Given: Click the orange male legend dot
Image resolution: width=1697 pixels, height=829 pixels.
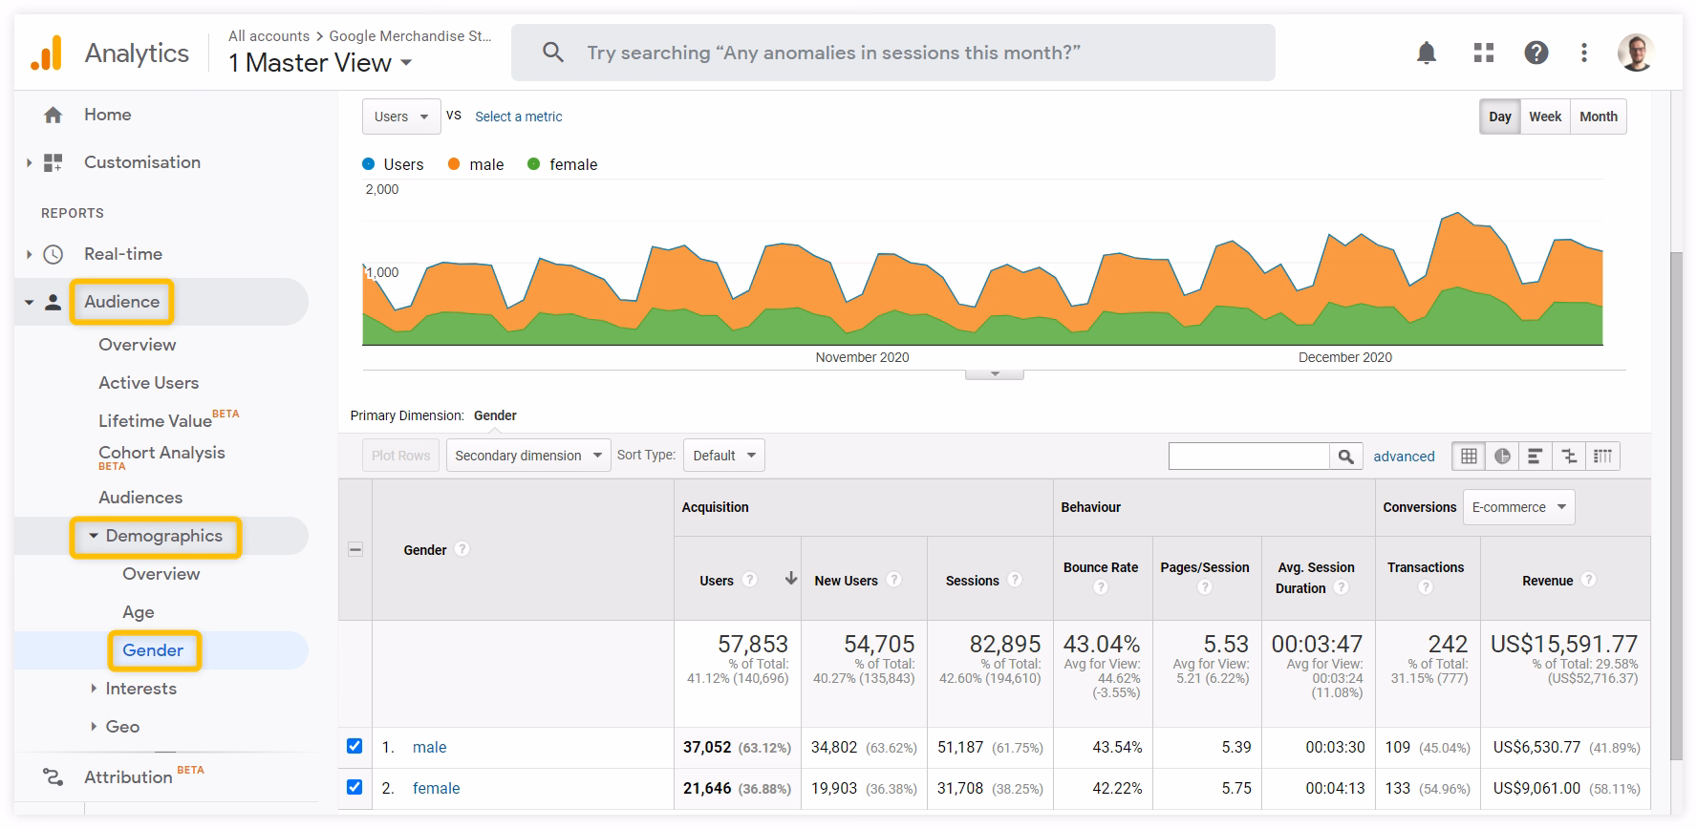Looking at the screenshot, I should [x=454, y=164].
